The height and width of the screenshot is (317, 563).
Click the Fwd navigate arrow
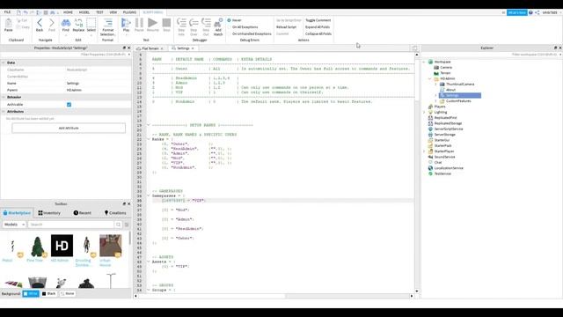tap(52, 24)
